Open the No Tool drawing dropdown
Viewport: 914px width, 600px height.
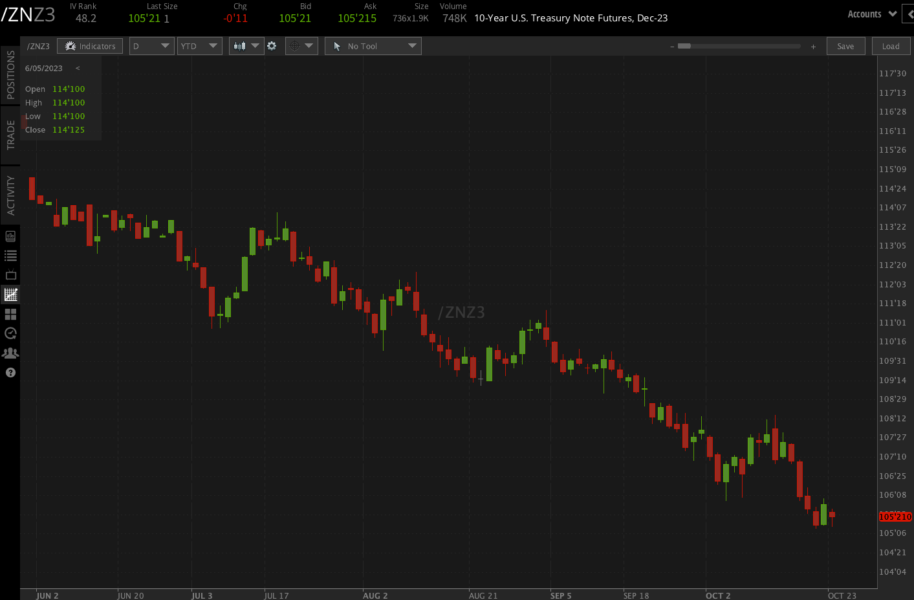pyautogui.click(x=373, y=46)
